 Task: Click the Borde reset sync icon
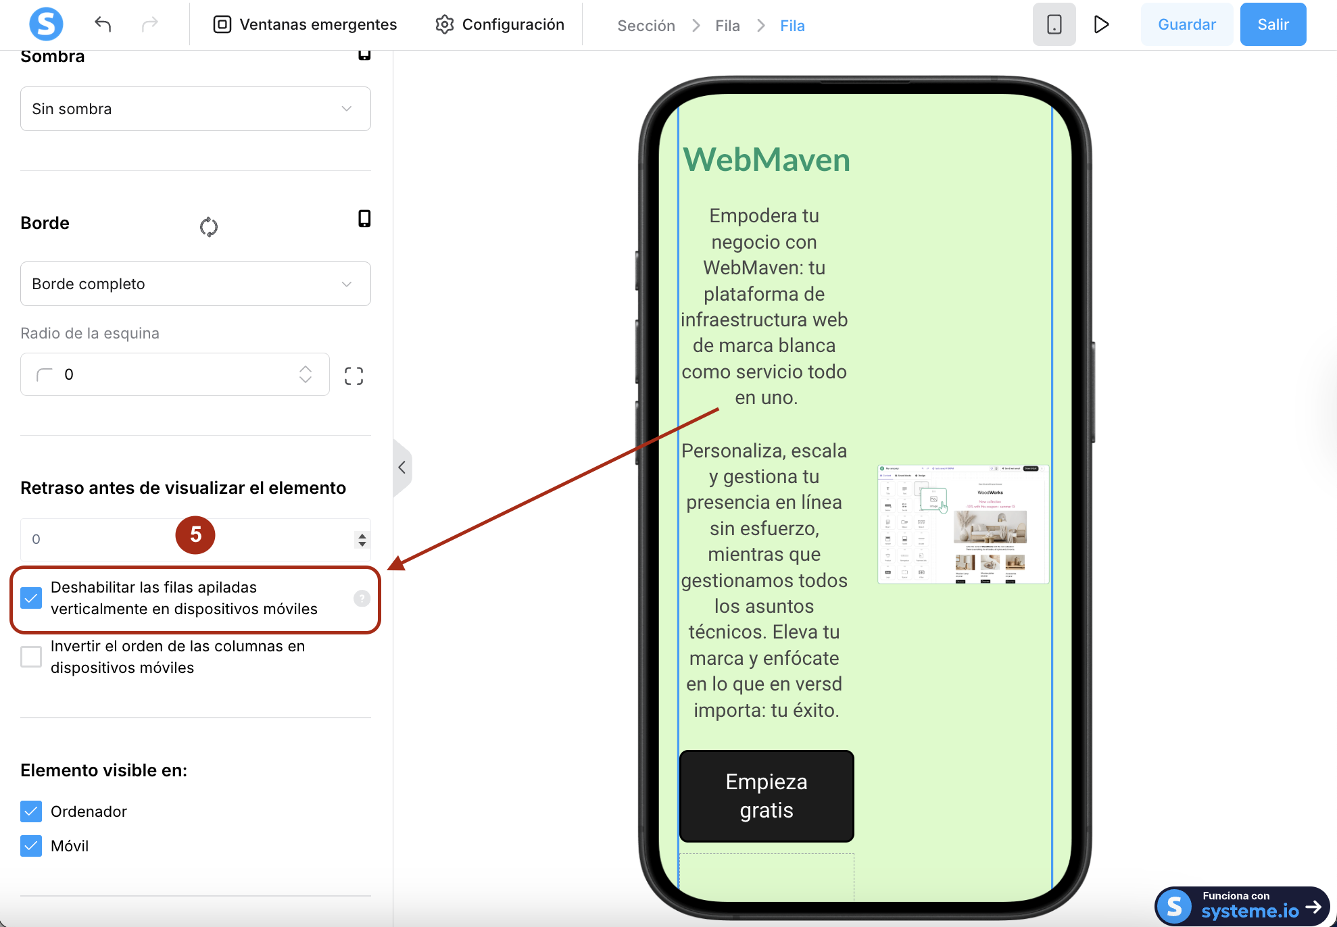click(208, 227)
